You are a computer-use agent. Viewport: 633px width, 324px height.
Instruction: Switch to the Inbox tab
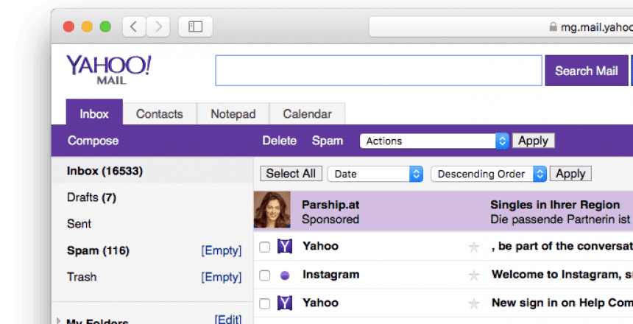pos(94,113)
